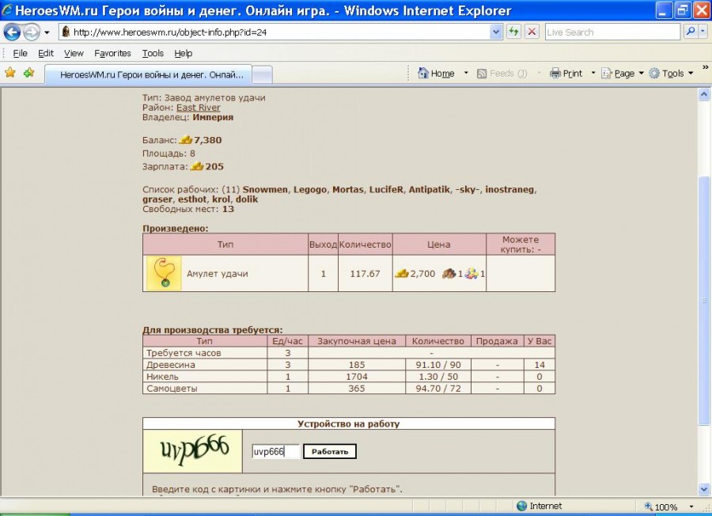Click the Никель row label
712x516 pixels.
pos(162,377)
